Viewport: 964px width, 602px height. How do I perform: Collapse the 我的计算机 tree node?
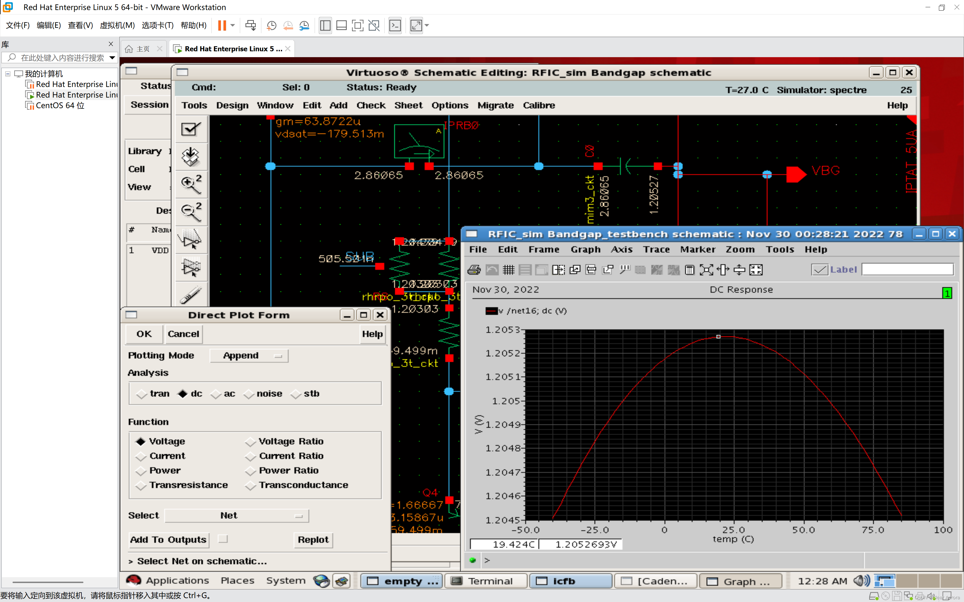click(8, 74)
